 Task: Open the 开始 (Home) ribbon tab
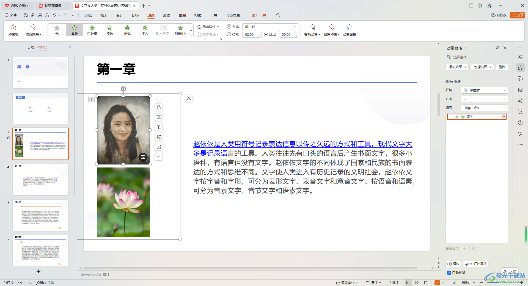coord(88,15)
